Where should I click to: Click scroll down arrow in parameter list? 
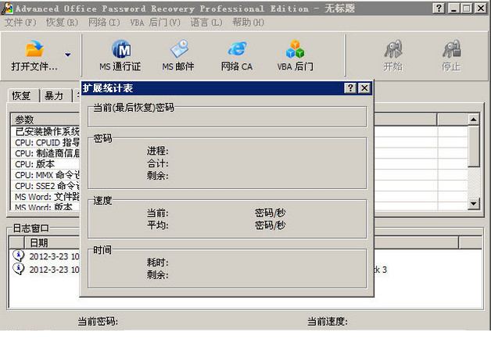[474, 204]
